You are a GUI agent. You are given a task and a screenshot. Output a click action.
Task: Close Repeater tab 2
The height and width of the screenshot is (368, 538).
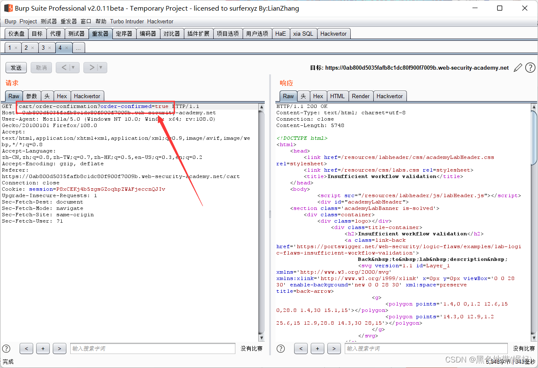32,48
